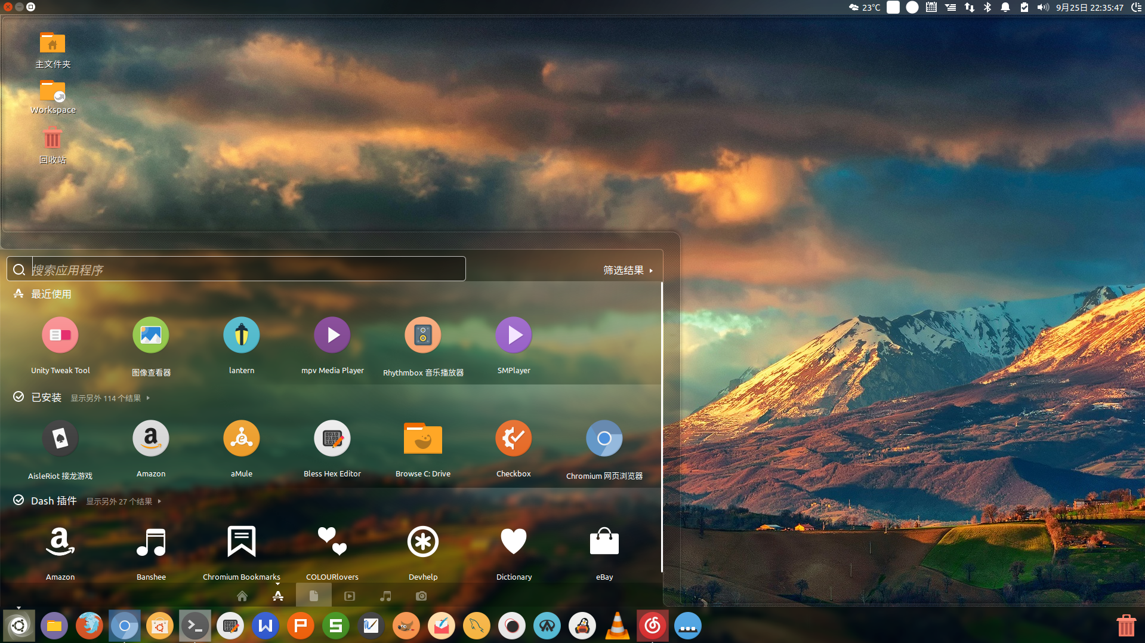The image size is (1145, 643).
Task: Open QQ penguin icon in the dock
Action: coord(582,626)
